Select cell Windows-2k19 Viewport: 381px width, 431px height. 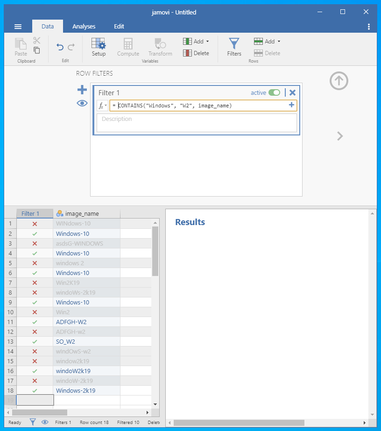click(x=86, y=390)
